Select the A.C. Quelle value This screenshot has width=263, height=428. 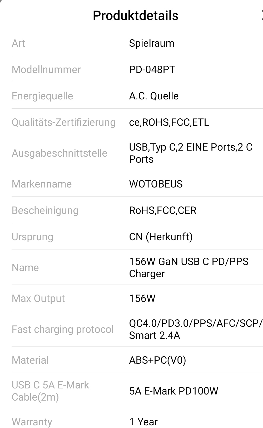coord(154,96)
